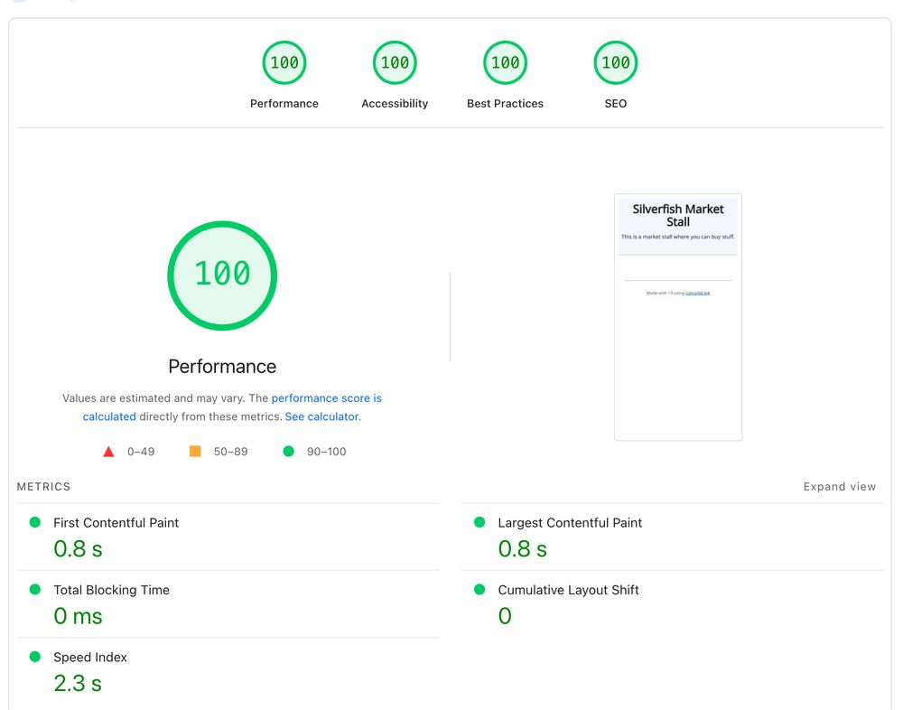Click the green dot beside Total Blocking Time
Image resolution: width=903 pixels, height=710 pixels.
coord(34,590)
